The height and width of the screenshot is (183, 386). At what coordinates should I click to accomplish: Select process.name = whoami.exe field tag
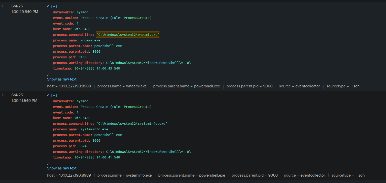[122, 86]
